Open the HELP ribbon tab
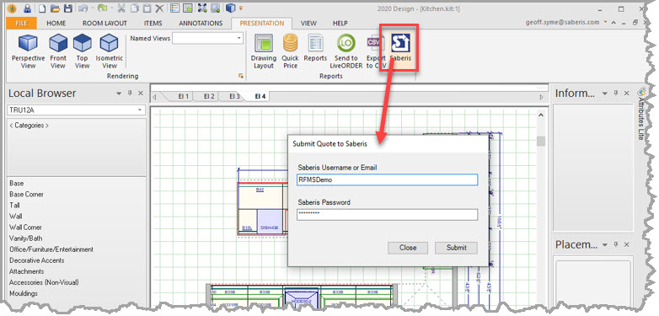 click(x=340, y=23)
